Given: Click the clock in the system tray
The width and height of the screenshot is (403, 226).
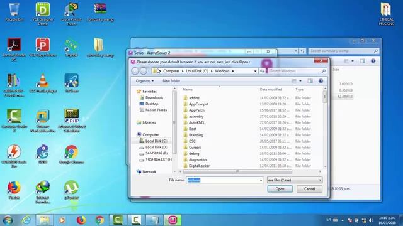Looking at the screenshot, I should click(387, 220).
